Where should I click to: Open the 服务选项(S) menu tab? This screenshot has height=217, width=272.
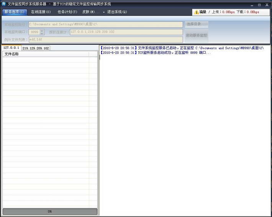coord(15,12)
